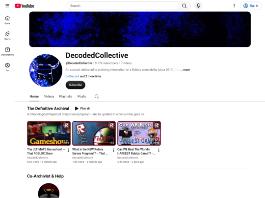Show 'and 2 more links'

coord(91,76)
